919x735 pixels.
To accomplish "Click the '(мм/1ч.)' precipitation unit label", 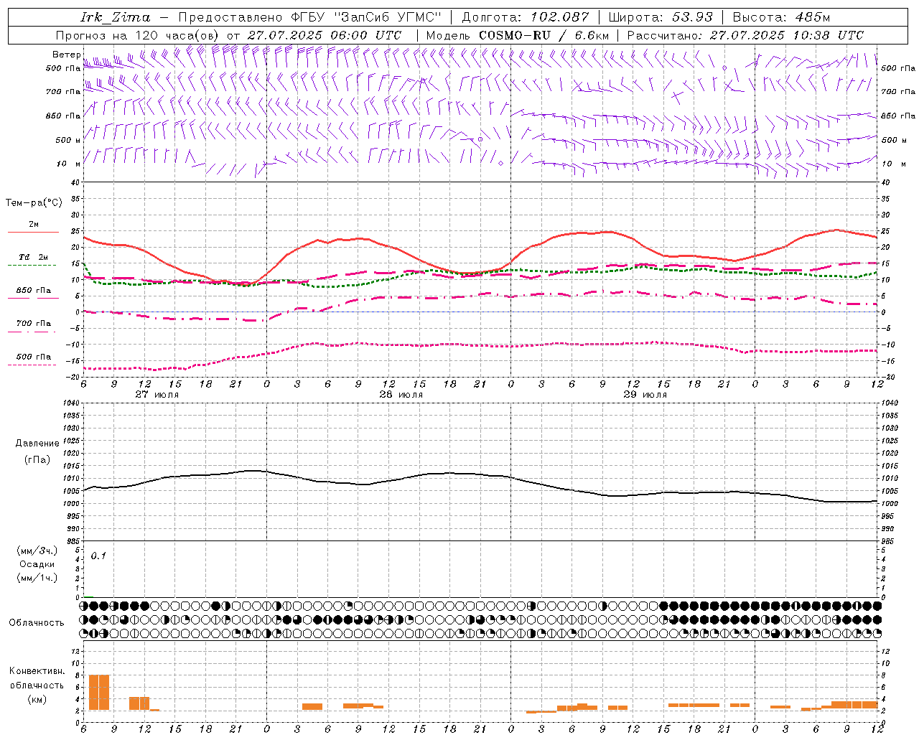I will point(37,578).
